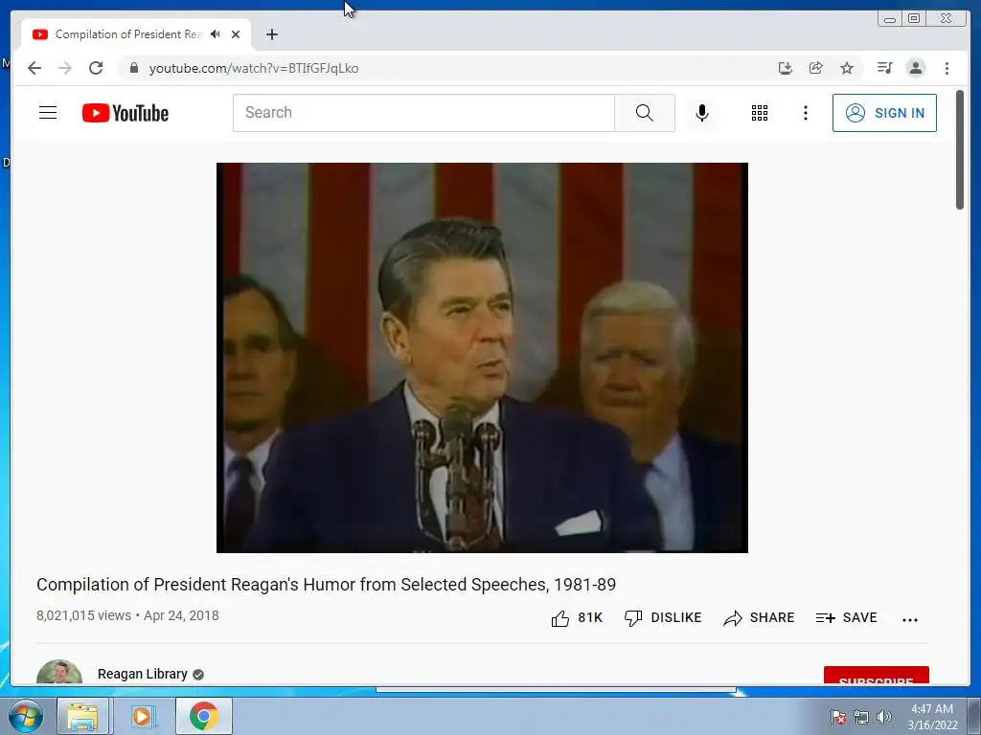Open more actions ellipsis under video
981x735 pixels.
(910, 619)
